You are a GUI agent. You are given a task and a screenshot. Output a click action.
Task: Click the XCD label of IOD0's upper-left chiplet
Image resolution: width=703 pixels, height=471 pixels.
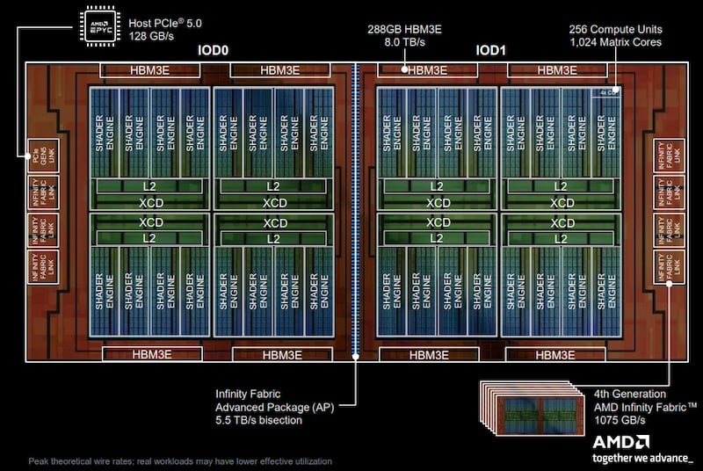[151, 203]
